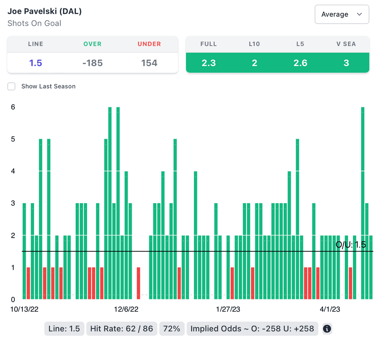Enable the Show Last Season checkbox
The image size is (378, 343).
tap(12, 86)
